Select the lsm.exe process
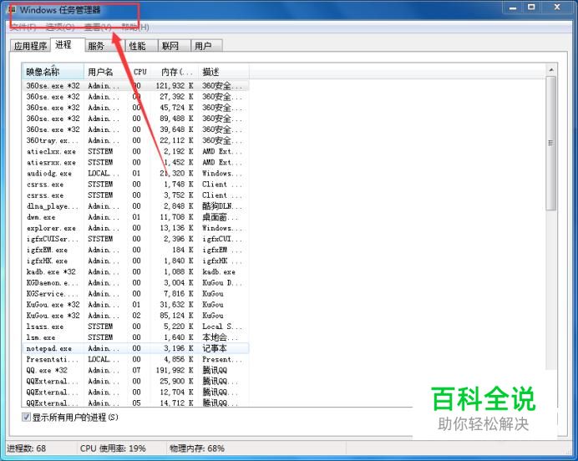 pyautogui.click(x=135, y=337)
